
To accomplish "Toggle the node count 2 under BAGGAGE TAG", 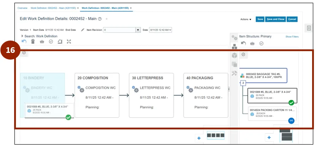I will 243,83.
